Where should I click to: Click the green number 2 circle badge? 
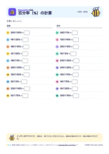pyautogui.click(x=57, y=33)
